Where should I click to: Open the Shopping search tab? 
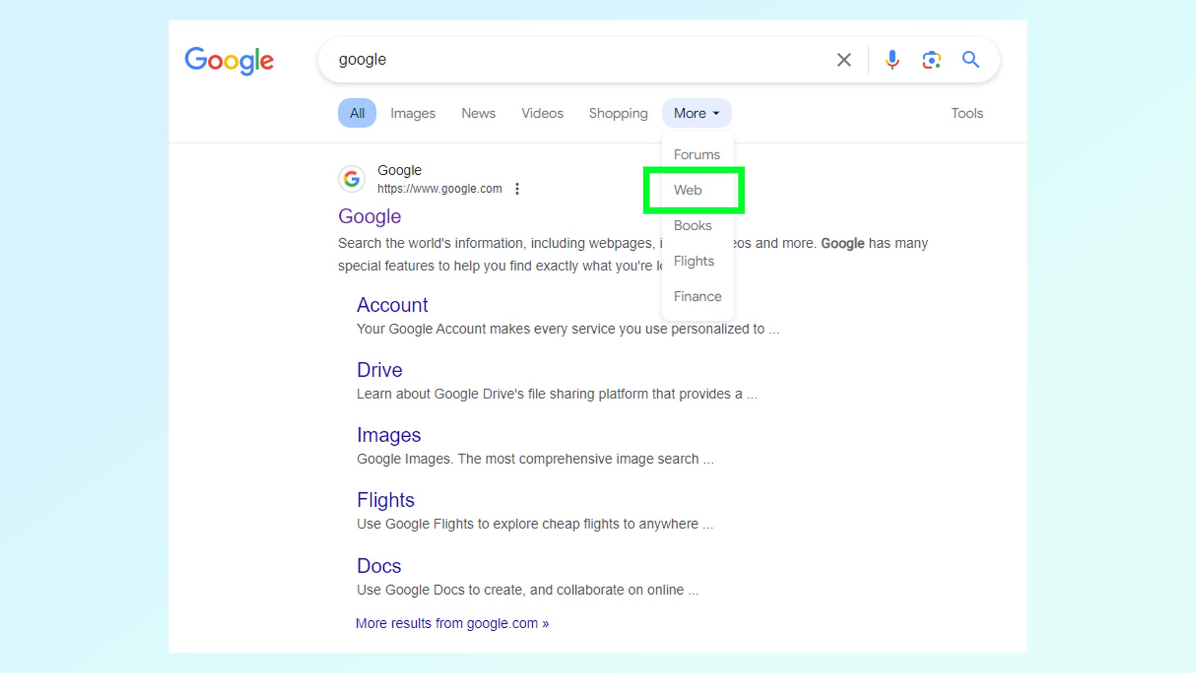[618, 113]
